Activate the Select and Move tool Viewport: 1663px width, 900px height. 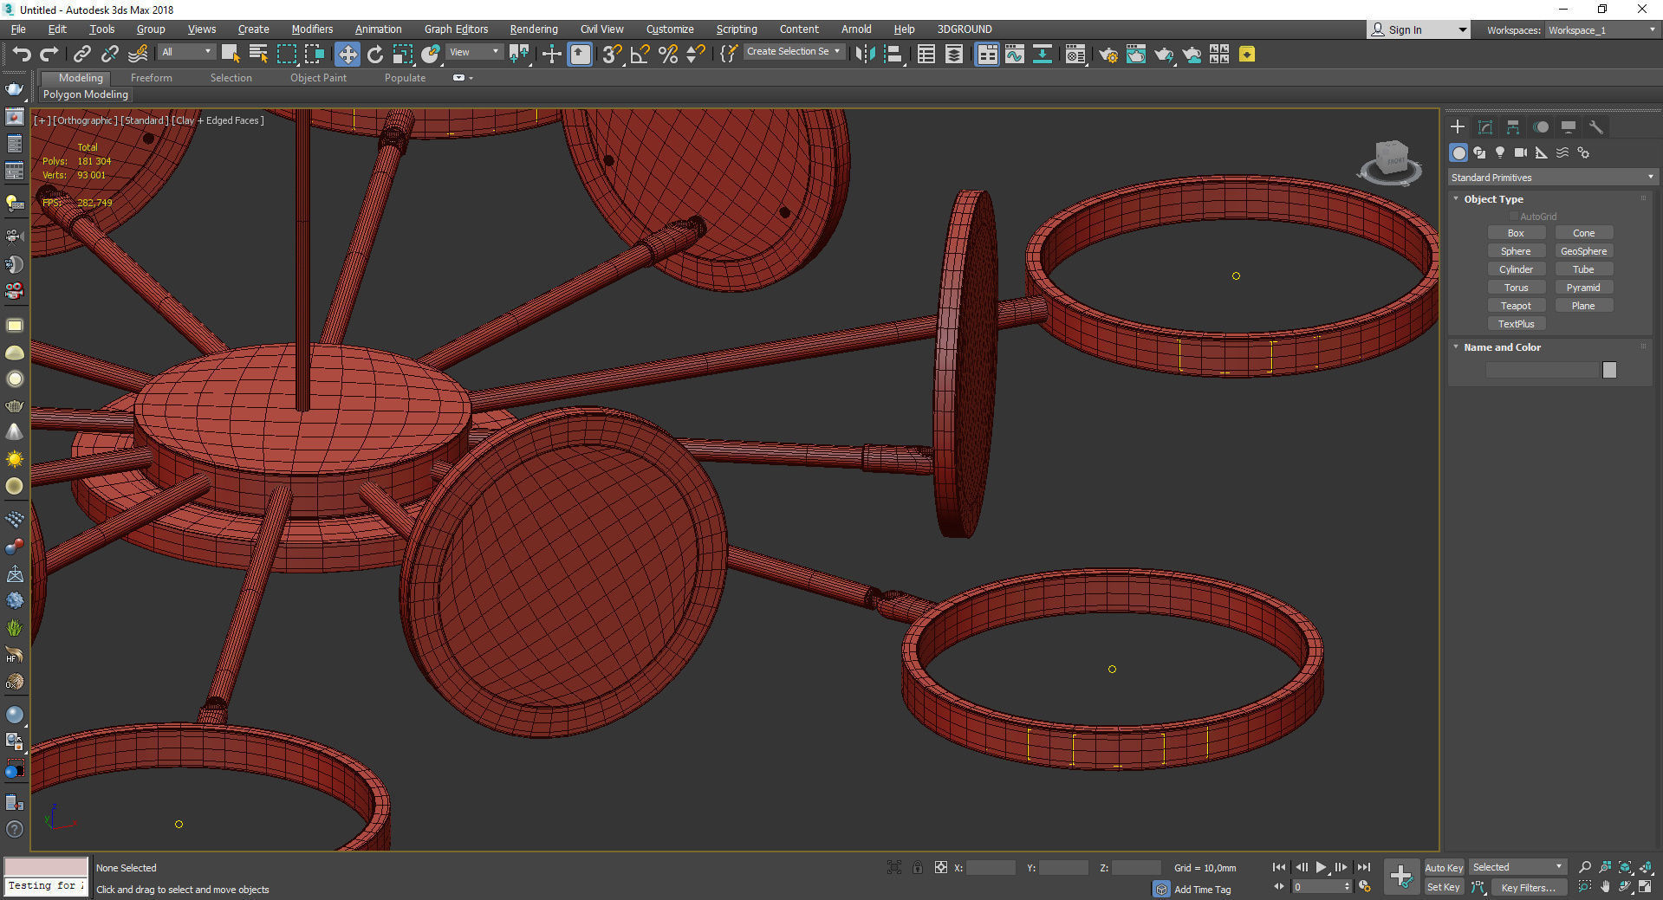347,55
